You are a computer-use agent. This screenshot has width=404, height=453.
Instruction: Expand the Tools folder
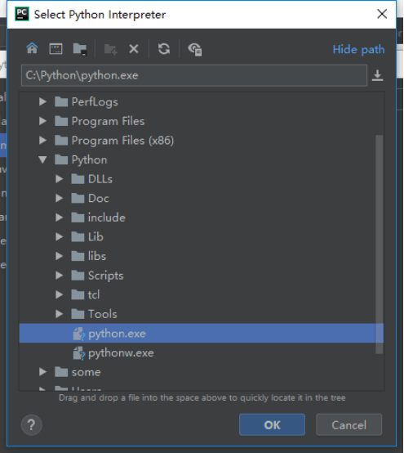(x=59, y=314)
